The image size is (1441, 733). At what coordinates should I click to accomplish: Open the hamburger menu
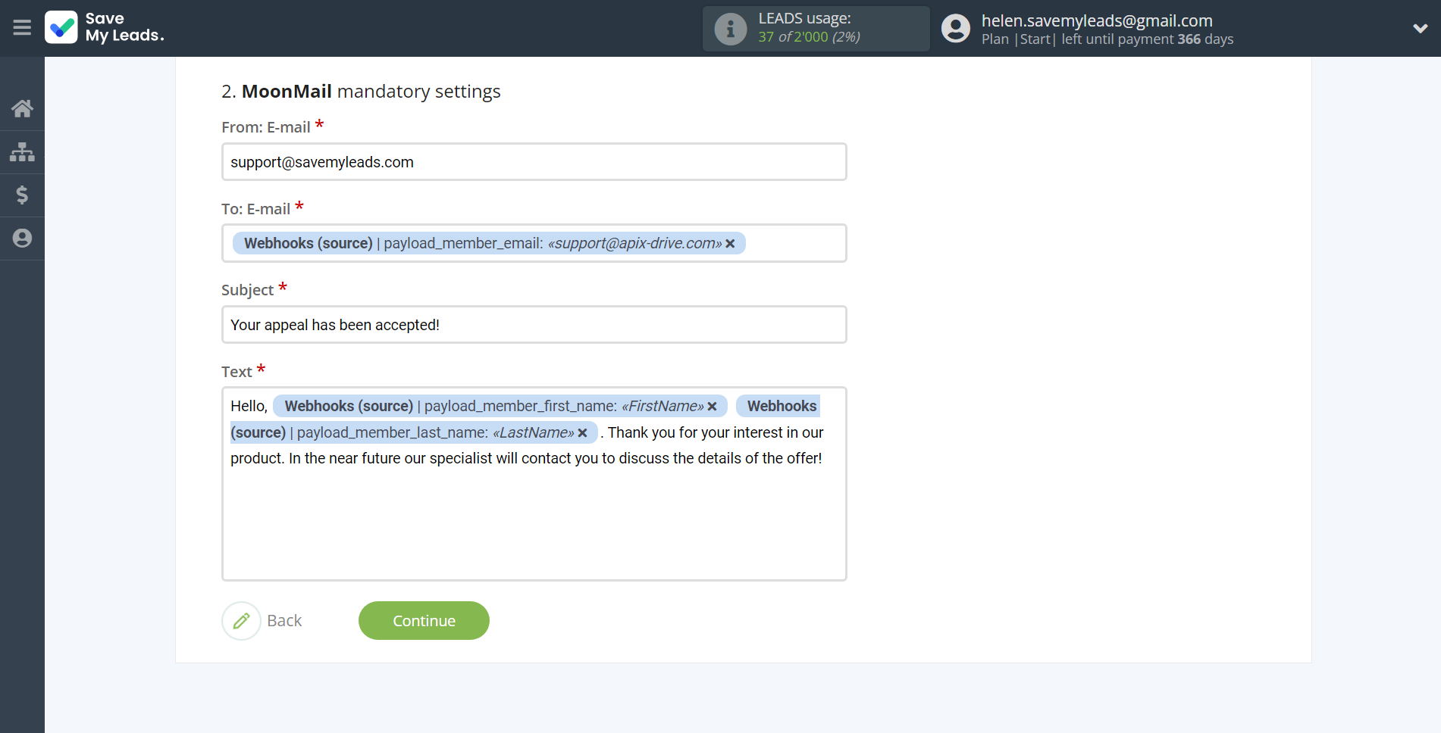coord(22,28)
